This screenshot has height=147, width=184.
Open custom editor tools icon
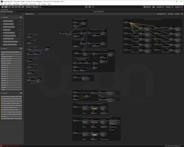coord(23,7)
